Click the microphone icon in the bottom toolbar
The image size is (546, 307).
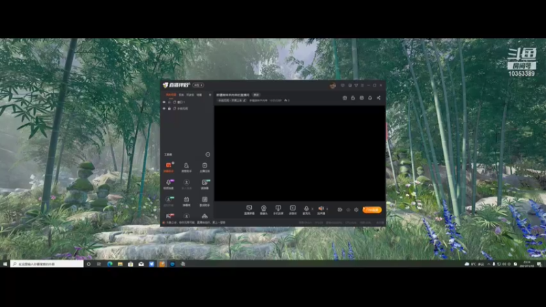pyautogui.click(x=306, y=208)
